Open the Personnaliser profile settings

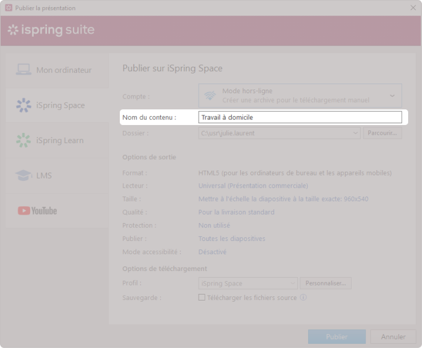326,283
